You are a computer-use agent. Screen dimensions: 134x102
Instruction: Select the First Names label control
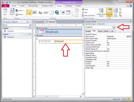point(47,42)
